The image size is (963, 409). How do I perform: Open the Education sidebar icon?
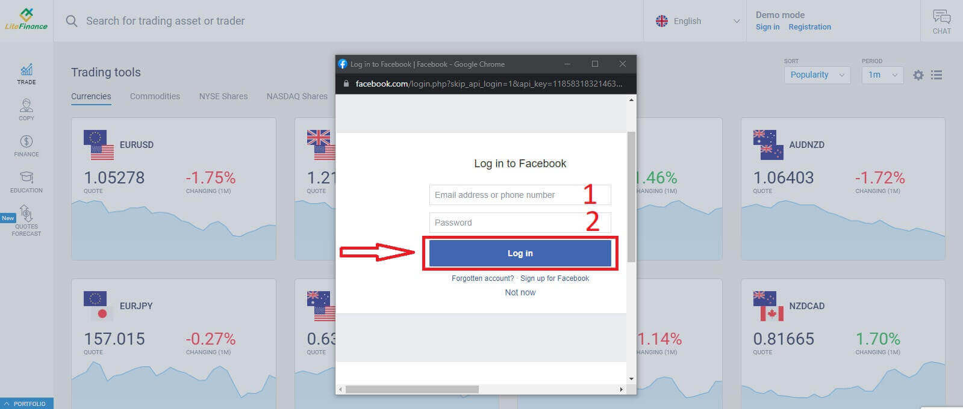(26, 182)
